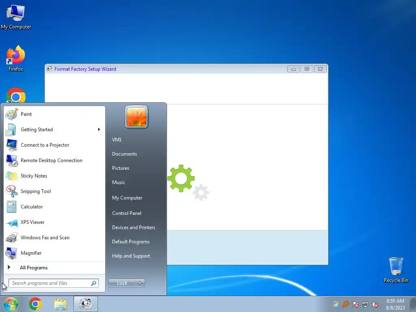
Task: Select the My Computer desktop icon
Action: click(16, 17)
